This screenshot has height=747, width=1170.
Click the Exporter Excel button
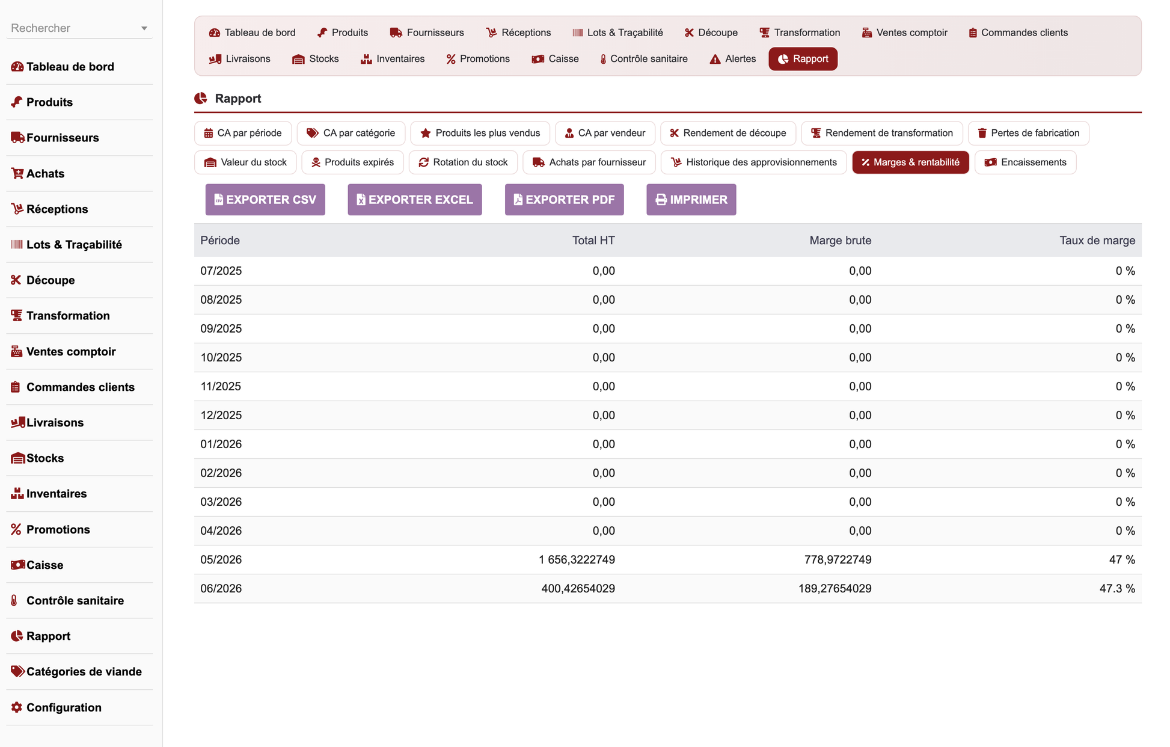(415, 200)
